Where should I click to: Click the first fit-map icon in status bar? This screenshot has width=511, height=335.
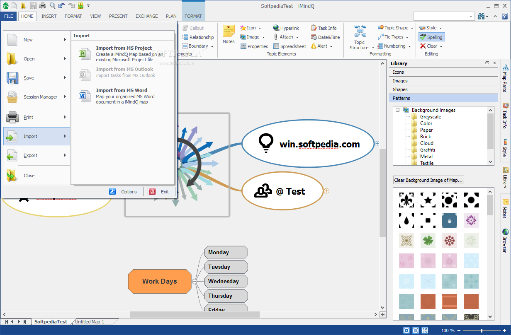pyautogui.click(x=406, y=330)
